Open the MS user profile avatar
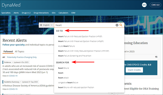 pyautogui.click(x=144, y=5)
